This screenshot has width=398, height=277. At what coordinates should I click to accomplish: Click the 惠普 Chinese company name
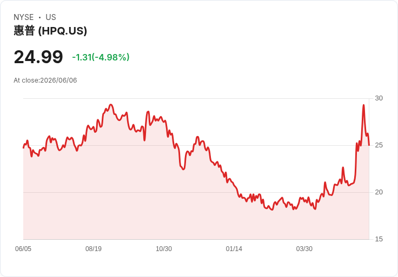tap(24, 31)
